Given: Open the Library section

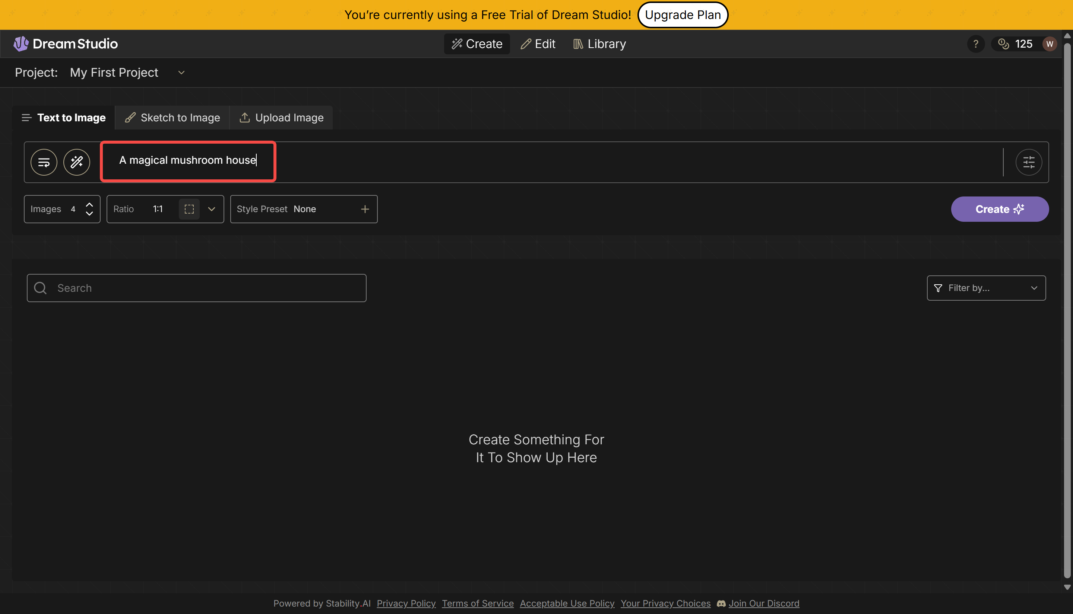Looking at the screenshot, I should (599, 44).
